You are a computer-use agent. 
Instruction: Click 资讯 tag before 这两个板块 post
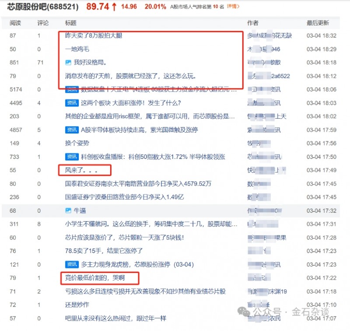[x=72, y=103]
